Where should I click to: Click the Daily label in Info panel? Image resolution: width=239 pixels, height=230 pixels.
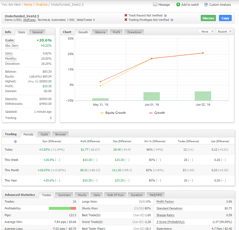click(x=9, y=53)
